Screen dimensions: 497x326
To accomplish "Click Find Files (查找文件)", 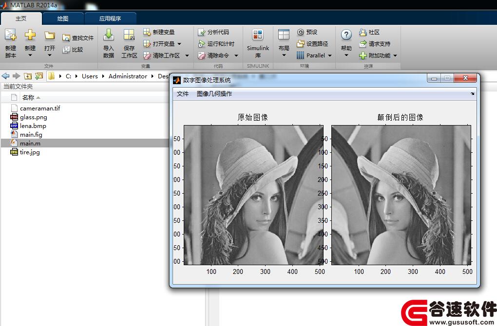I will (78, 38).
